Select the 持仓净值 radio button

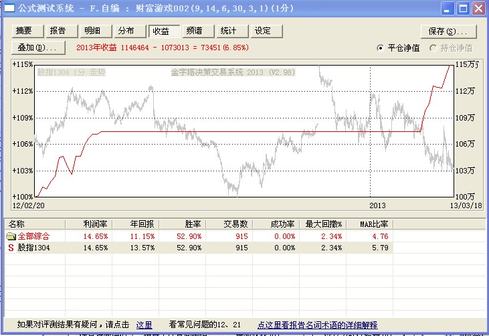coord(433,48)
